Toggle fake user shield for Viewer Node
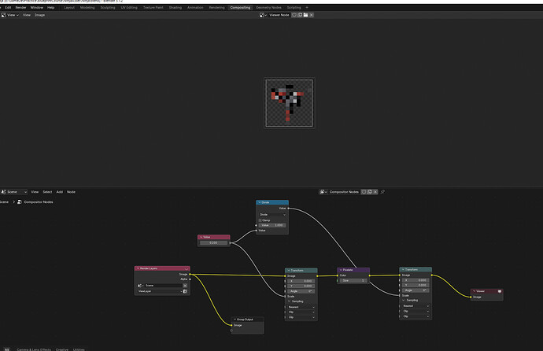543x351 pixels. pos(294,15)
